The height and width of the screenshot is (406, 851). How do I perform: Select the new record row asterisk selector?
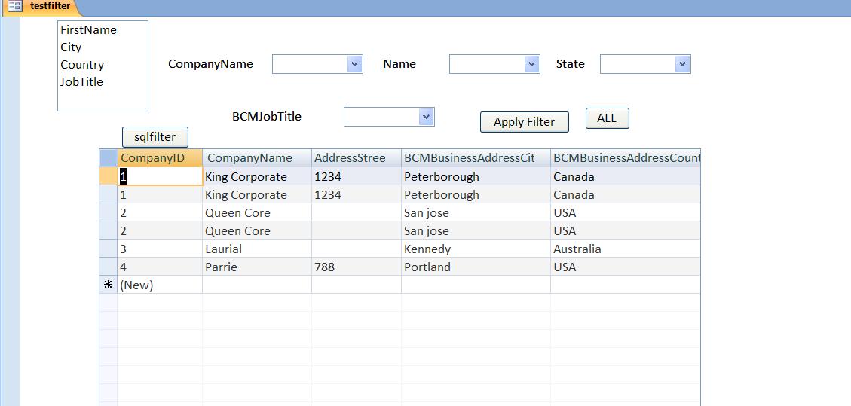tap(109, 285)
